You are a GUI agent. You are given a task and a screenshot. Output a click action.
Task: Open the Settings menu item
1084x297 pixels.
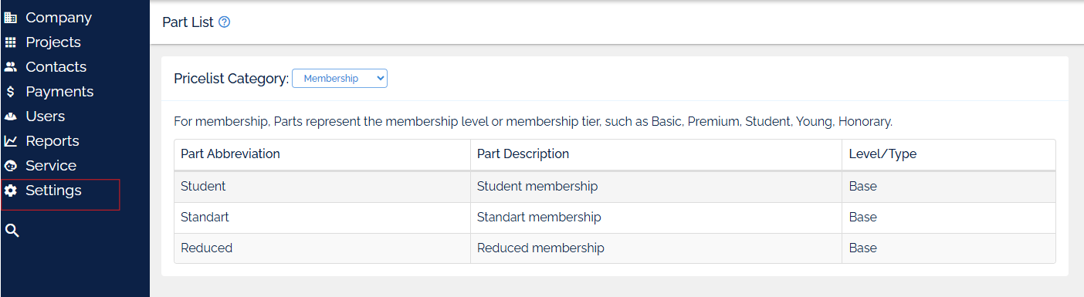click(53, 191)
